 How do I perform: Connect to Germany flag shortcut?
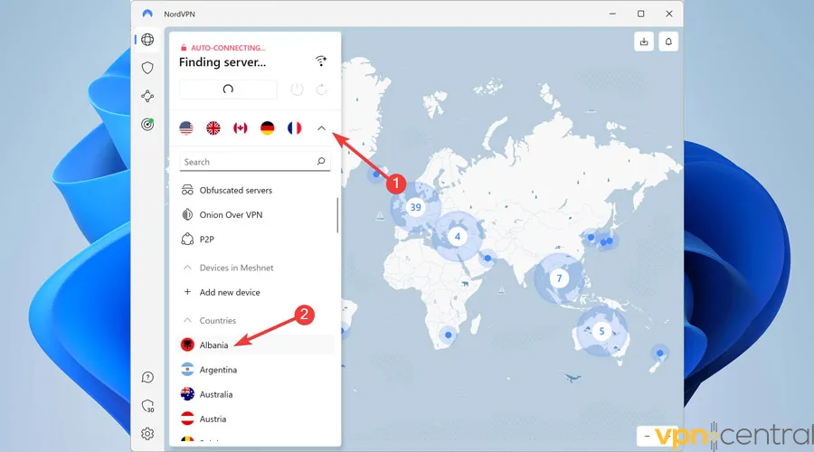pyautogui.click(x=268, y=127)
